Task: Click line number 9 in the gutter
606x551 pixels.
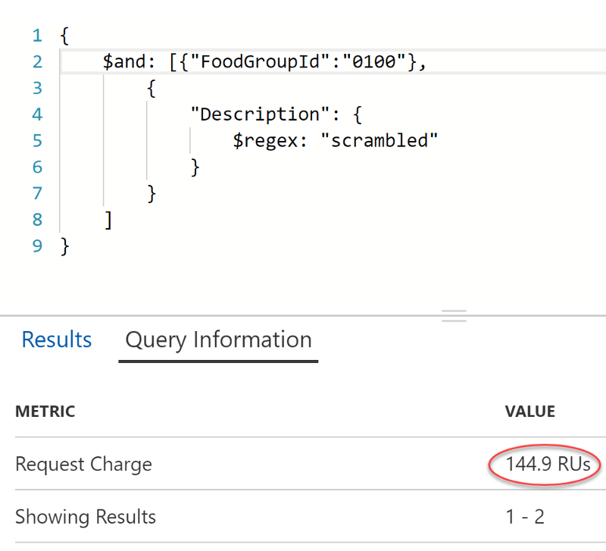Action: [x=37, y=246]
